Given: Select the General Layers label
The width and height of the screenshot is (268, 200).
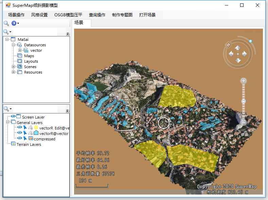Looking at the screenshot, I should 30,123.
